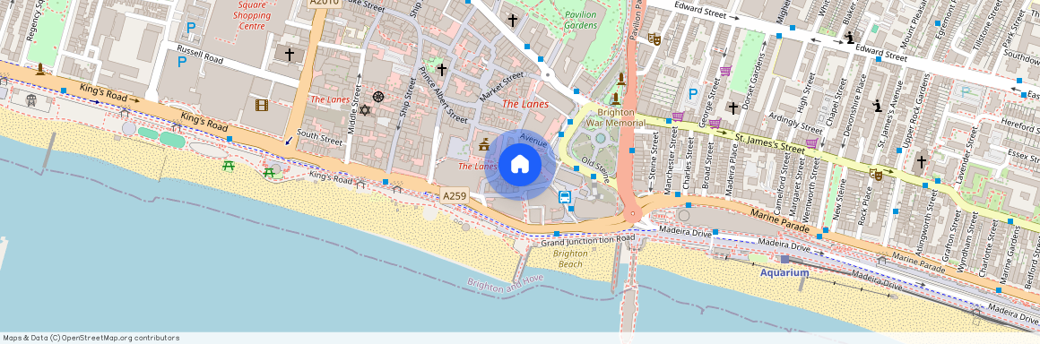Click the blue home location marker
1040x344 pixels.
(x=520, y=164)
